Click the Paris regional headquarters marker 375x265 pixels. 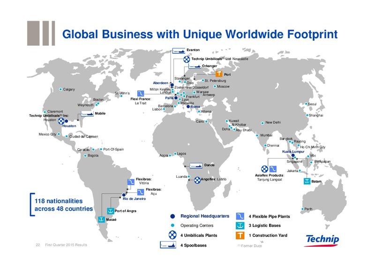pyautogui.click(x=176, y=98)
